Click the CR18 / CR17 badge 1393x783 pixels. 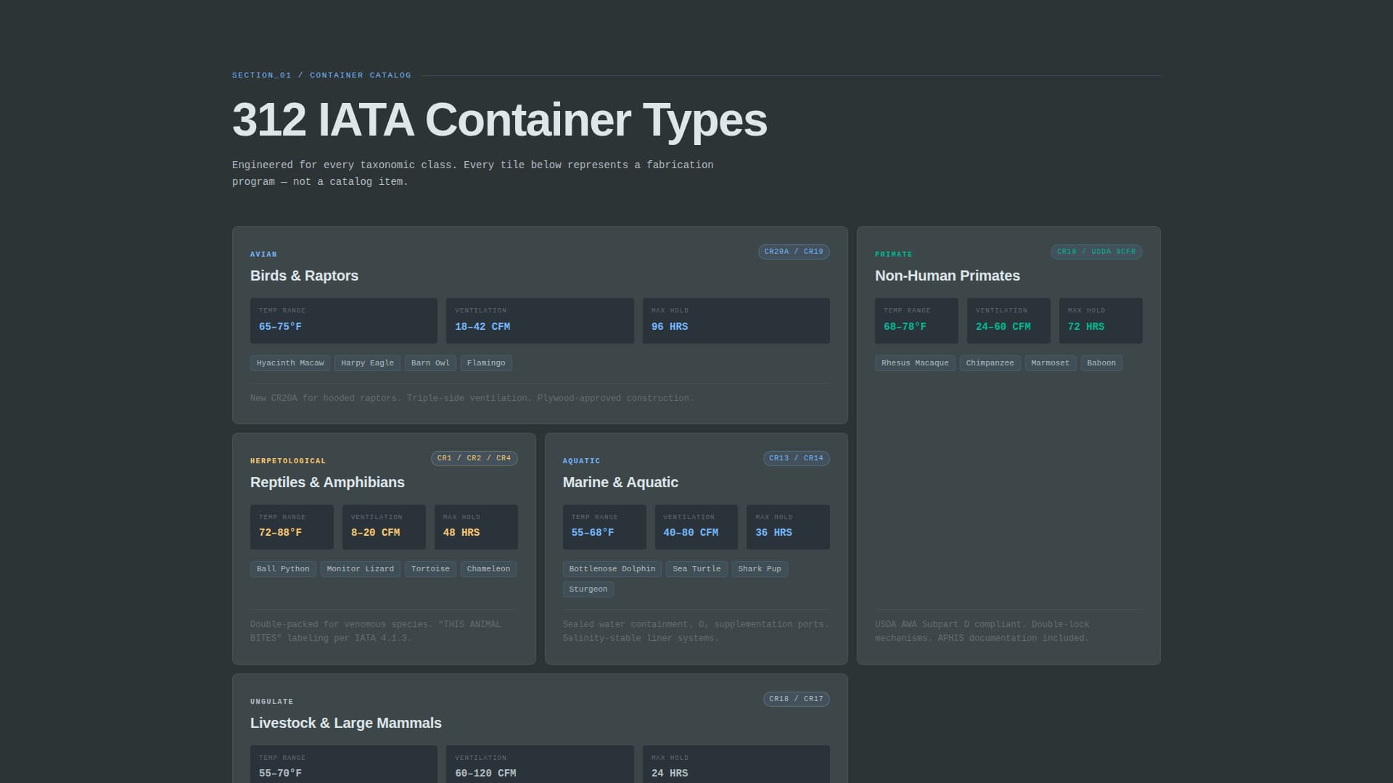[796, 699]
